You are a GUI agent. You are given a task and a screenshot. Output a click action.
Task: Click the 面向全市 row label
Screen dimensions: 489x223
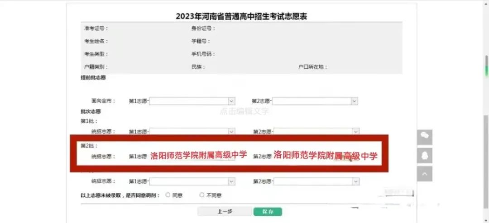[x=103, y=101]
